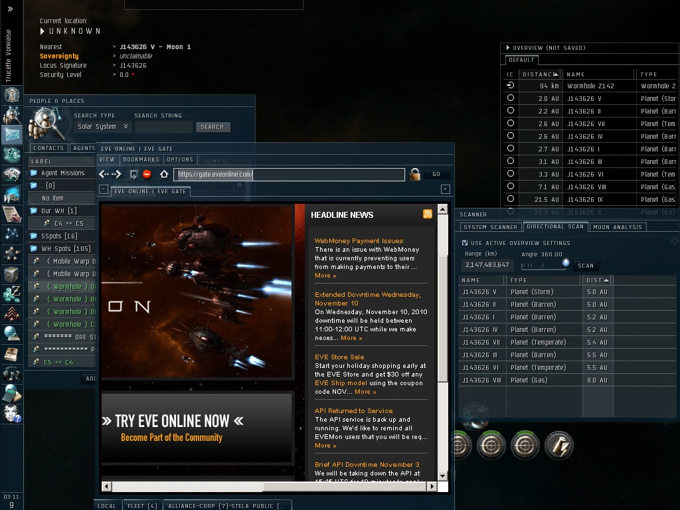This screenshot has width=680, height=510.
Task: Open browser Bookmarks menu
Action: click(x=141, y=159)
